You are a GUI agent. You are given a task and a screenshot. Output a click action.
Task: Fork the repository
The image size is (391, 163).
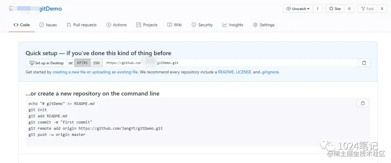pyautogui.click(x=367, y=9)
